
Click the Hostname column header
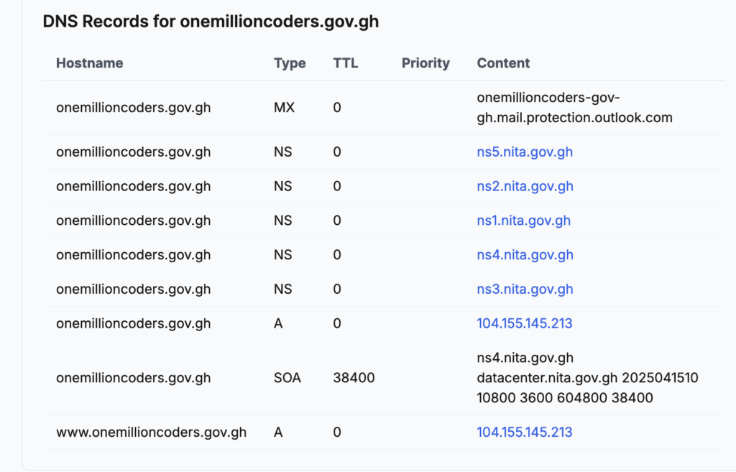89,63
